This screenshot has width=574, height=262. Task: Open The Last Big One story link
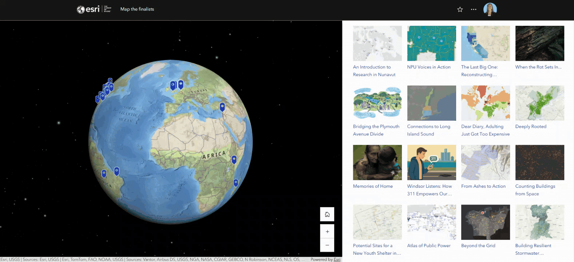click(x=479, y=71)
